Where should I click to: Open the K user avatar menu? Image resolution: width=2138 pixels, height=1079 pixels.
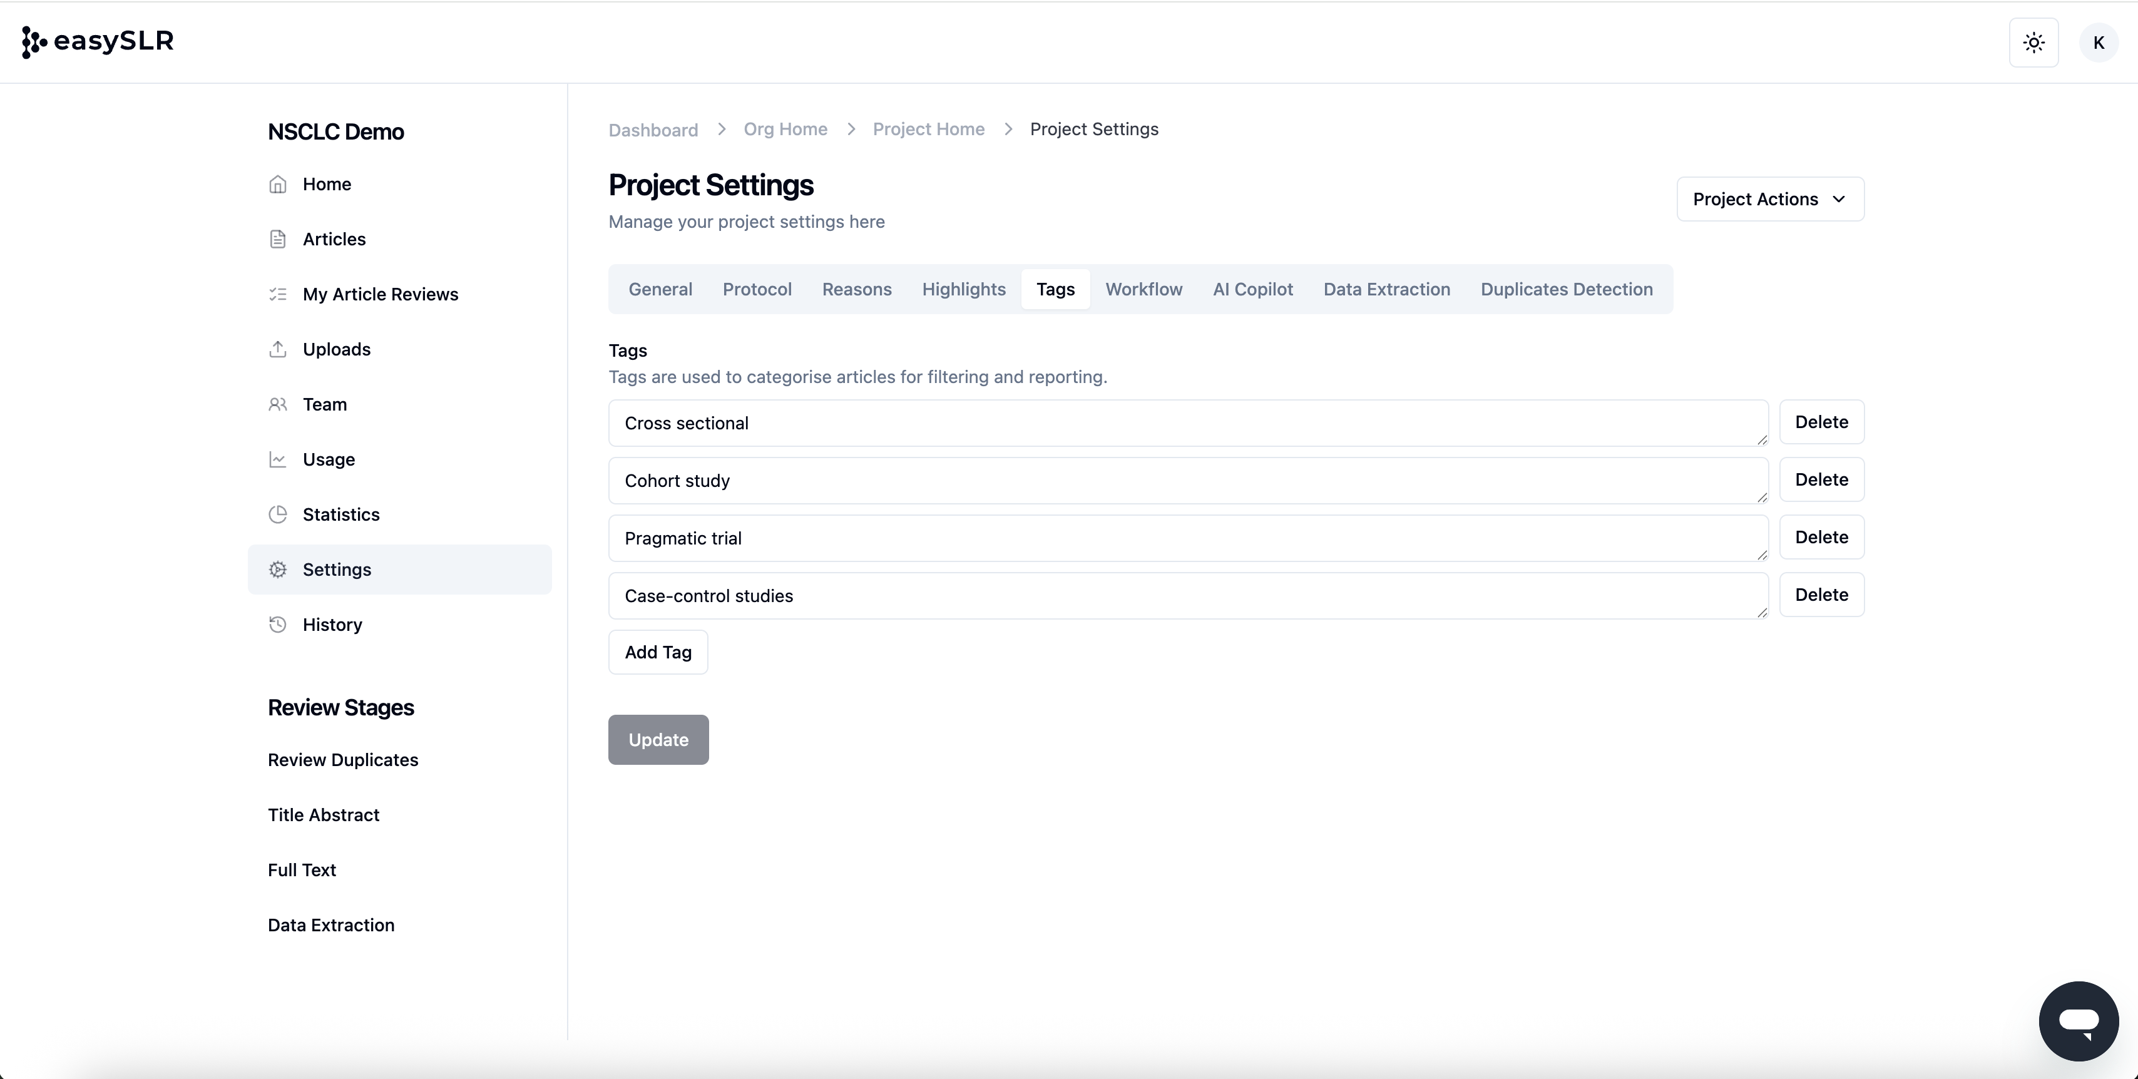[x=2098, y=43]
